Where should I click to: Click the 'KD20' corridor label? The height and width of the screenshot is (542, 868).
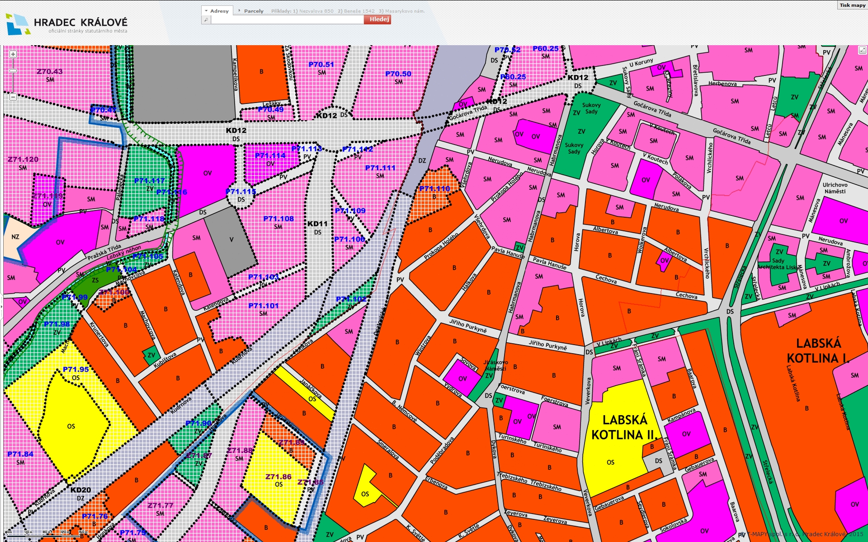pyautogui.click(x=80, y=490)
